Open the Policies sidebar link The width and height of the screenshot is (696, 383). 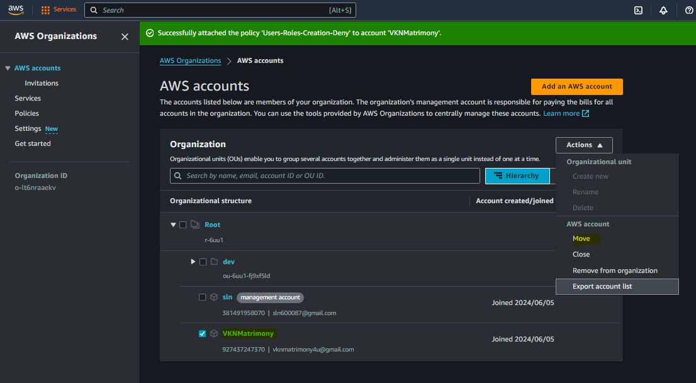(27, 113)
